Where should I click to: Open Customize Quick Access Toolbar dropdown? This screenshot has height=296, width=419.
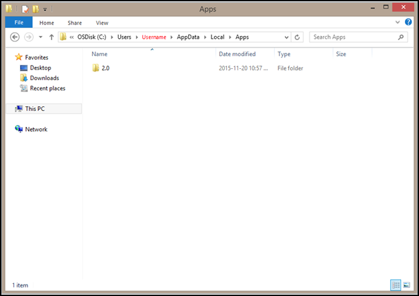[x=45, y=9]
